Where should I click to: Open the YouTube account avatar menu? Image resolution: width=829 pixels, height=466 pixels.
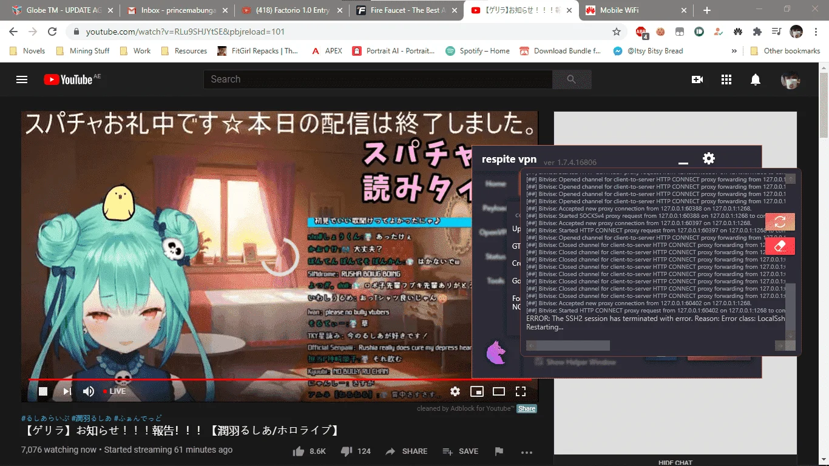pos(790,79)
